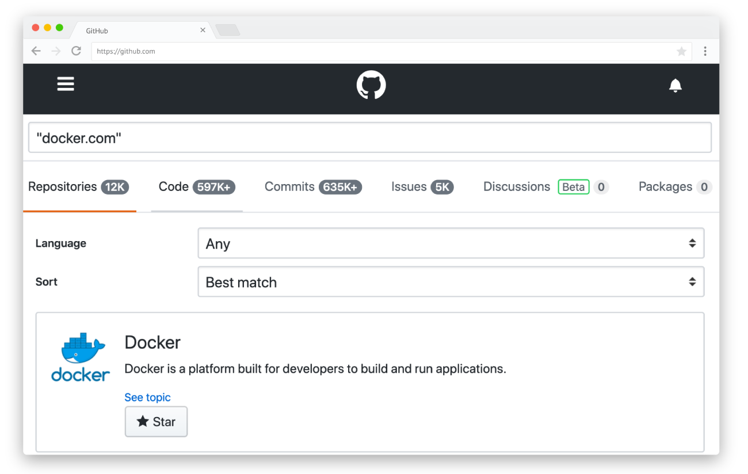Open the hamburger menu icon
748x474 pixels.
click(66, 83)
